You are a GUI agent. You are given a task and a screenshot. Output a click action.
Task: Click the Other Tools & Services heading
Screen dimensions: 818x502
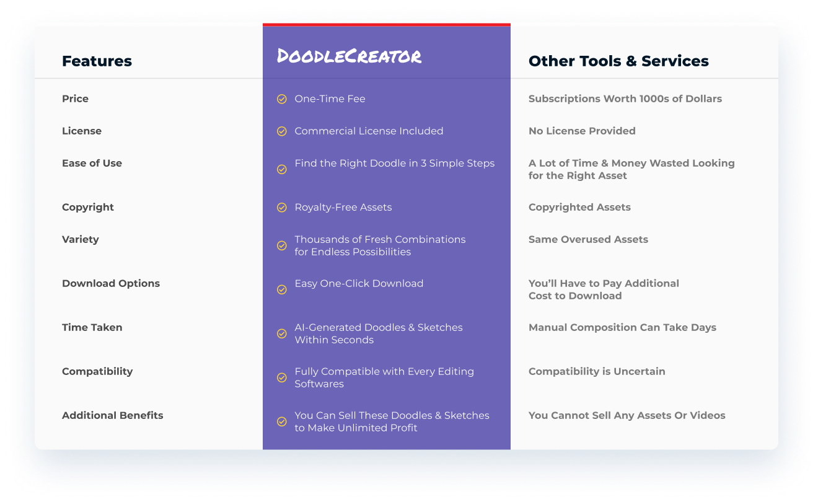pyautogui.click(x=618, y=61)
